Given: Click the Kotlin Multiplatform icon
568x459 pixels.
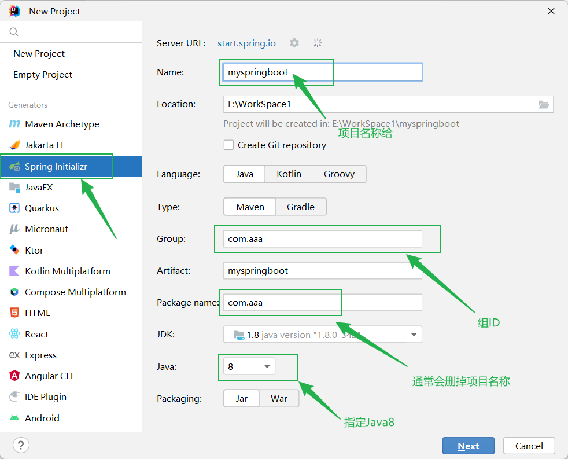Looking at the screenshot, I should [x=14, y=271].
